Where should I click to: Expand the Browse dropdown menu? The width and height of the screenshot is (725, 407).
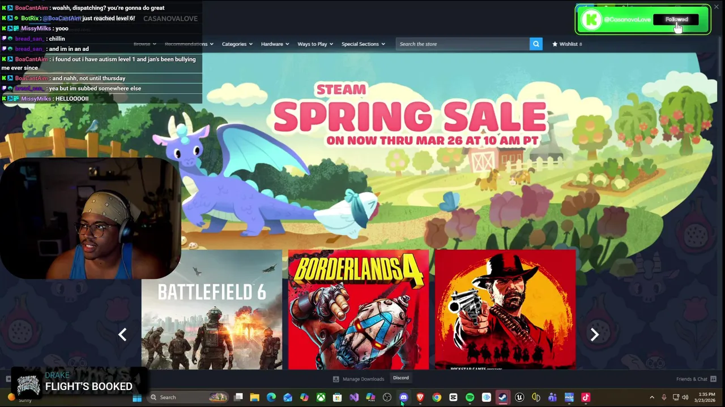point(145,44)
